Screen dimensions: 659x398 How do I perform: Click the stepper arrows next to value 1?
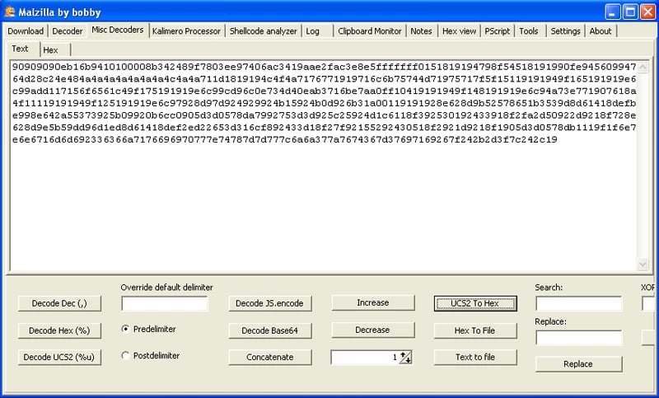point(405,357)
